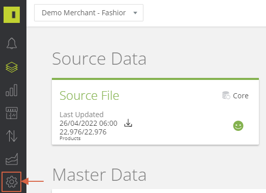The image size is (266, 193).
Task: Click the green smiley status icon
Action: pos(238,126)
